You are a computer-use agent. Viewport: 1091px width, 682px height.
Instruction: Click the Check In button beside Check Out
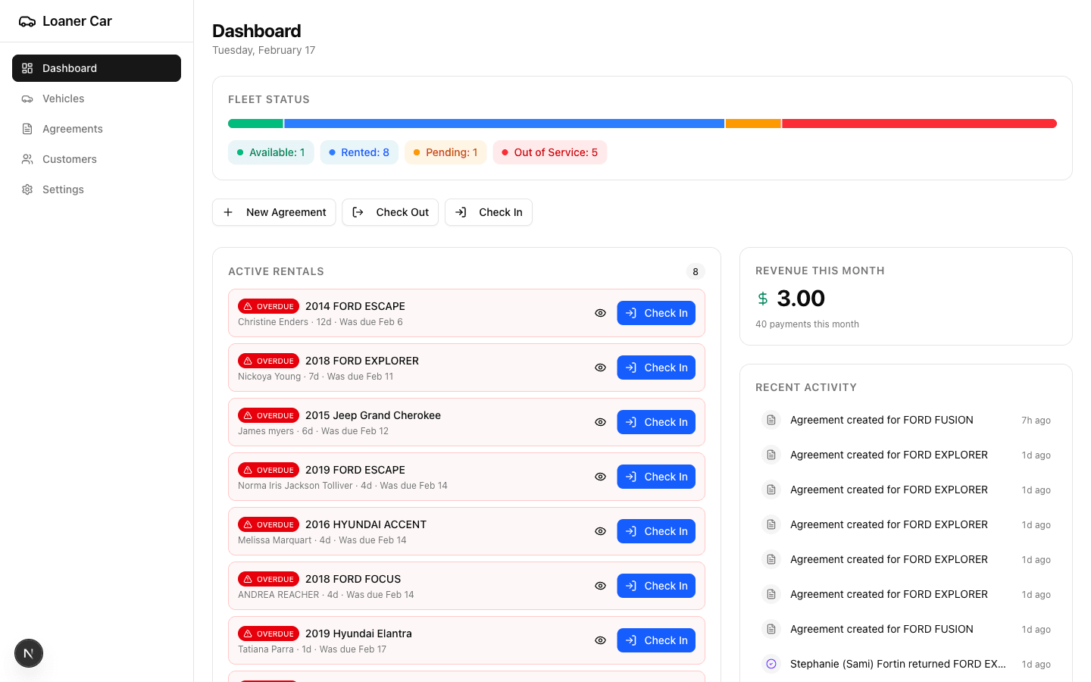click(489, 212)
